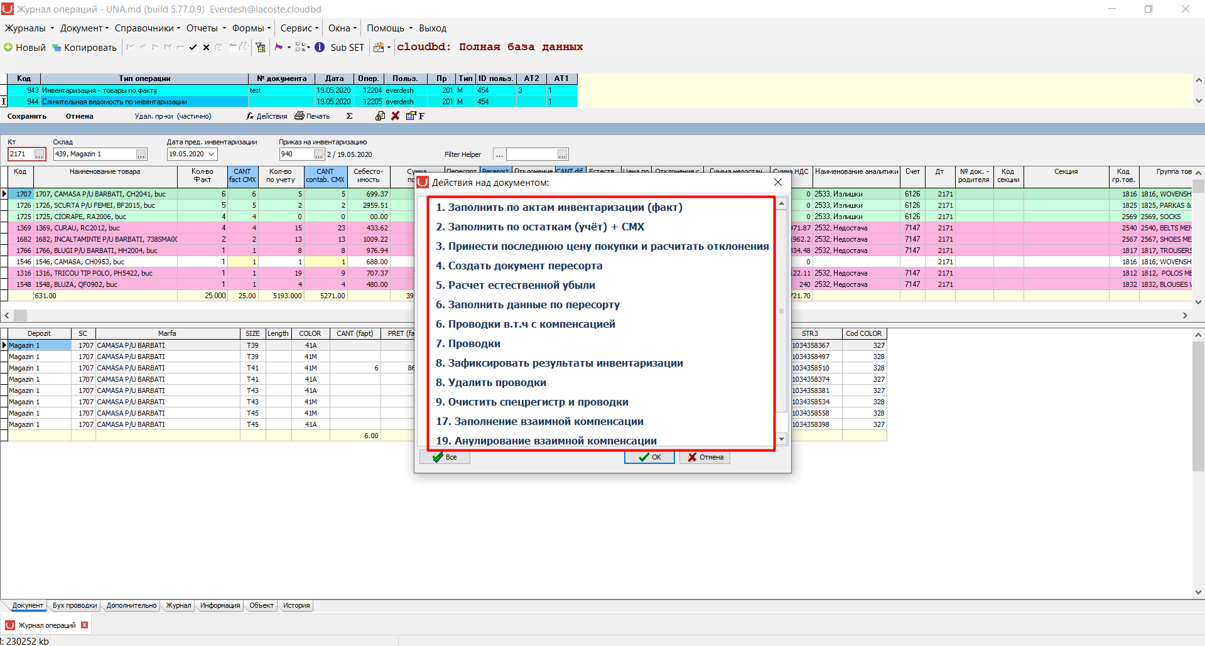Click the Sub SET toolbar button

point(347,48)
